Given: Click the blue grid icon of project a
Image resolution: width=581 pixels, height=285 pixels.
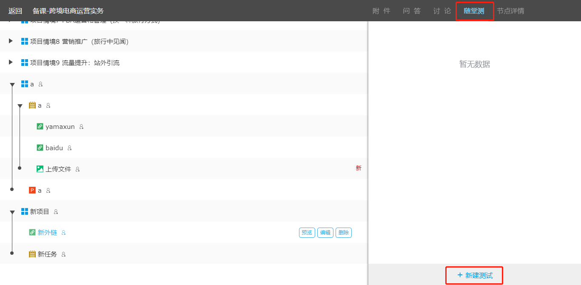Looking at the screenshot, I should click(25, 84).
